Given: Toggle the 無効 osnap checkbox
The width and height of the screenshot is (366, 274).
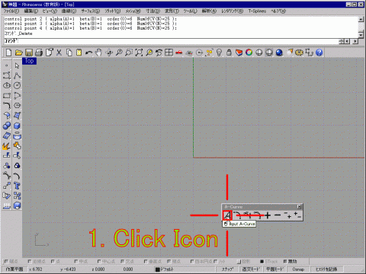Looking at the screenshot, I should pyautogui.click(x=285, y=261).
